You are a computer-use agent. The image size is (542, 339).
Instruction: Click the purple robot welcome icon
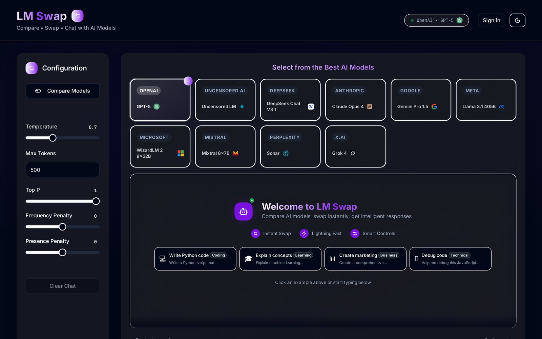pyautogui.click(x=243, y=212)
